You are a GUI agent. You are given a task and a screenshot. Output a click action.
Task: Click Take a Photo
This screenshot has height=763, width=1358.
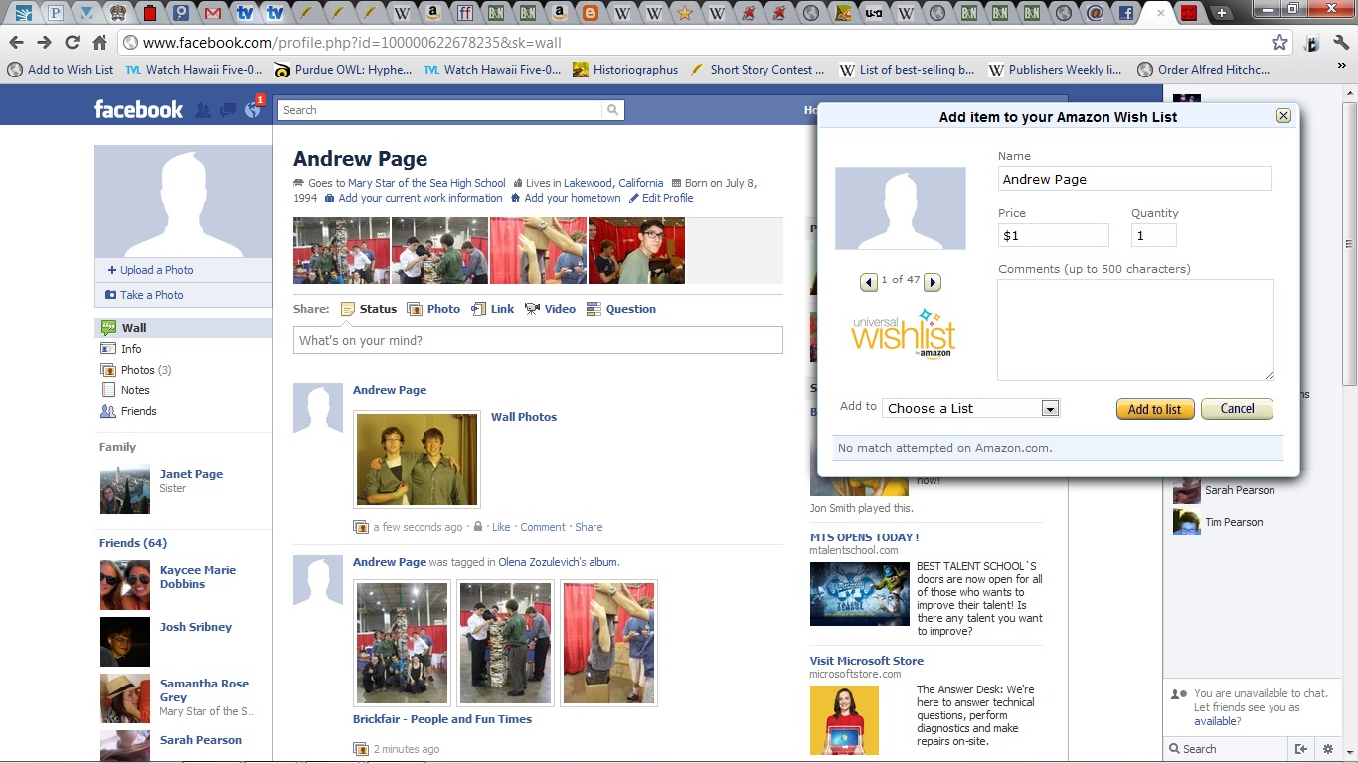pos(144,295)
